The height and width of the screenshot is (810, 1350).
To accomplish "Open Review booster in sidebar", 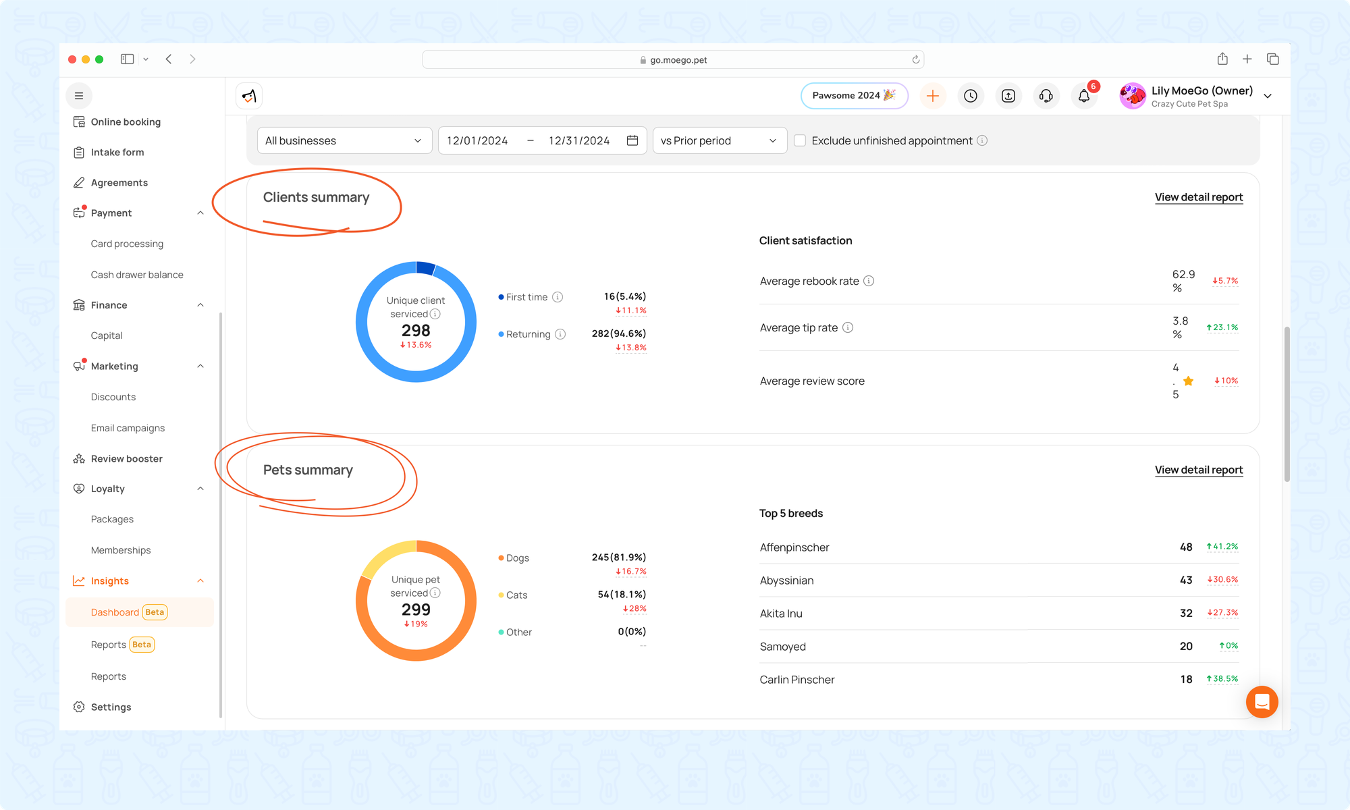I will click(126, 458).
